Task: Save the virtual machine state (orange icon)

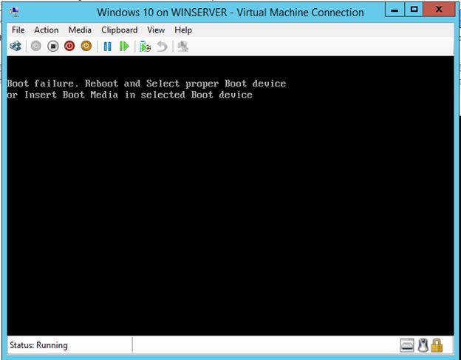Action: click(x=86, y=46)
